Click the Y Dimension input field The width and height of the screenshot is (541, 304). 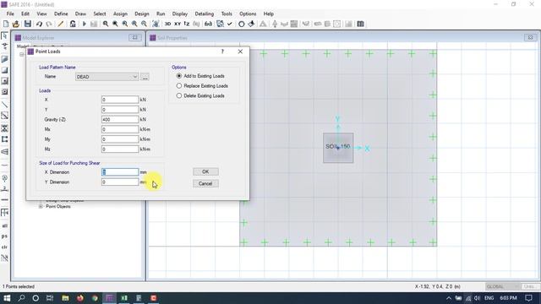click(x=120, y=182)
